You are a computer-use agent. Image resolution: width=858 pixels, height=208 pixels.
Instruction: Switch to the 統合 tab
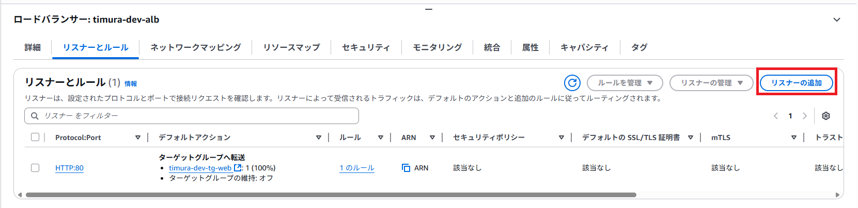coord(492,47)
